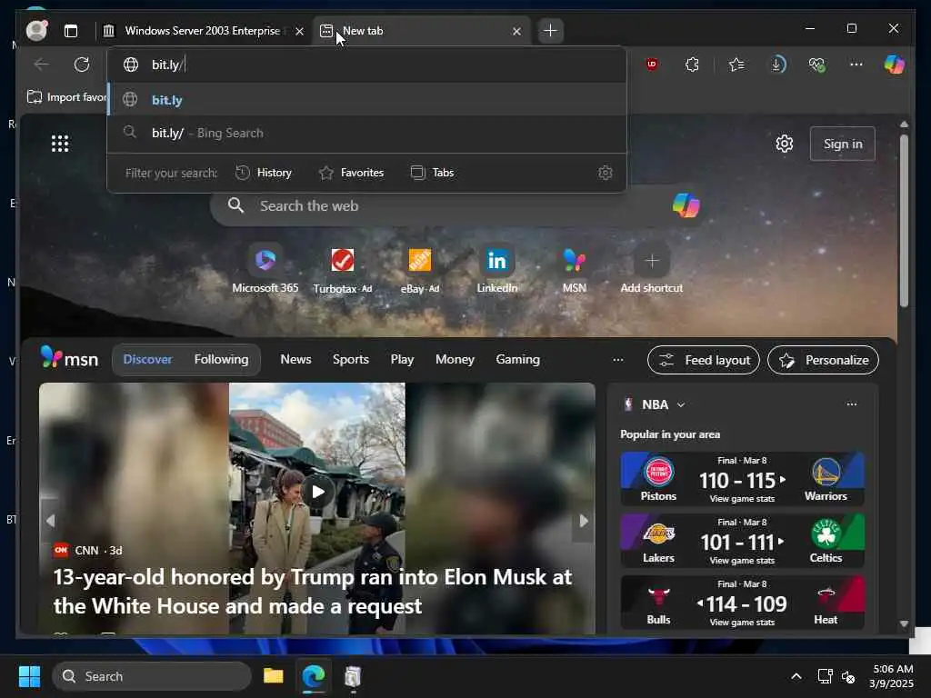
Task: Click the Sign in button
Action: point(843,144)
